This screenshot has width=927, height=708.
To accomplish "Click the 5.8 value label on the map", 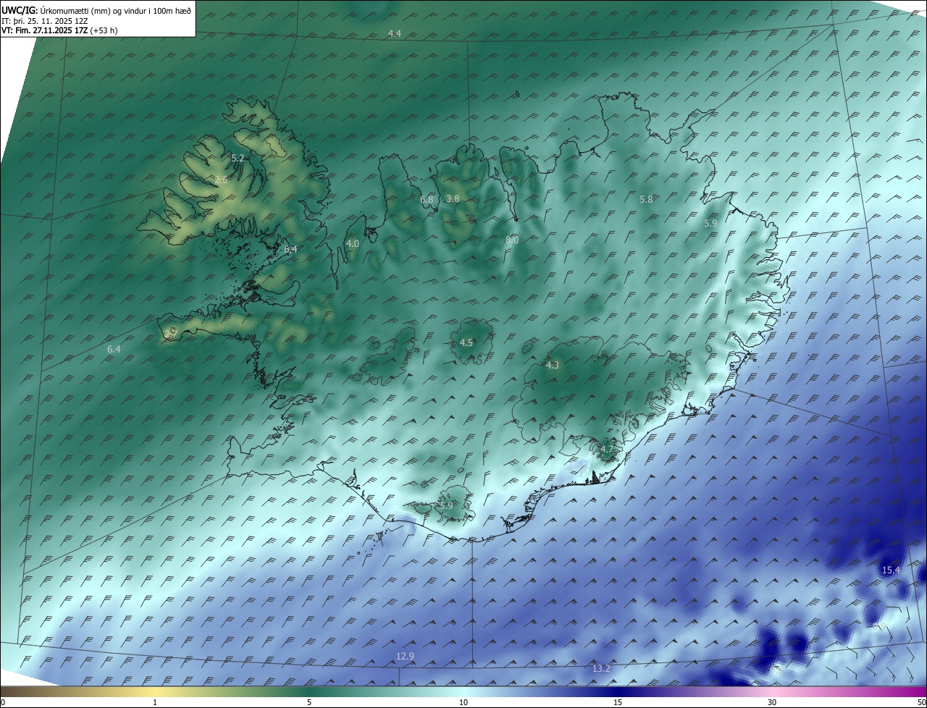I will [x=646, y=199].
